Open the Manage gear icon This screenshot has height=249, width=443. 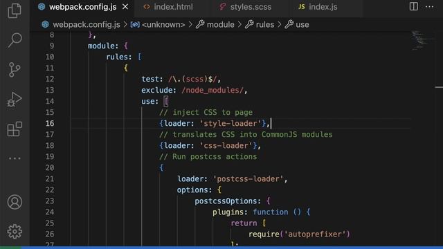(15, 232)
